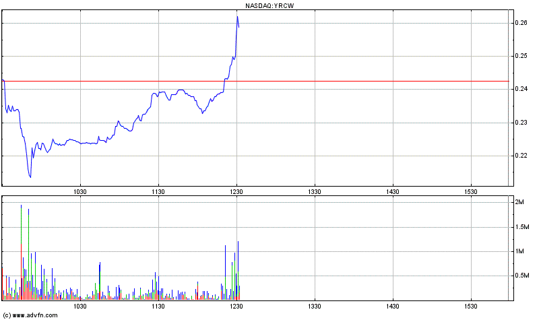539x320 pixels.
Task: Select the 0.23 price axis label
Action: click(x=521, y=123)
